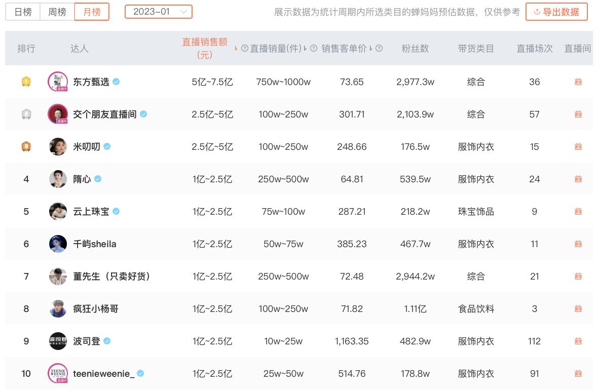Click the gold first-place medal icon
Image resolution: width=598 pixels, height=392 pixels.
coord(26,82)
